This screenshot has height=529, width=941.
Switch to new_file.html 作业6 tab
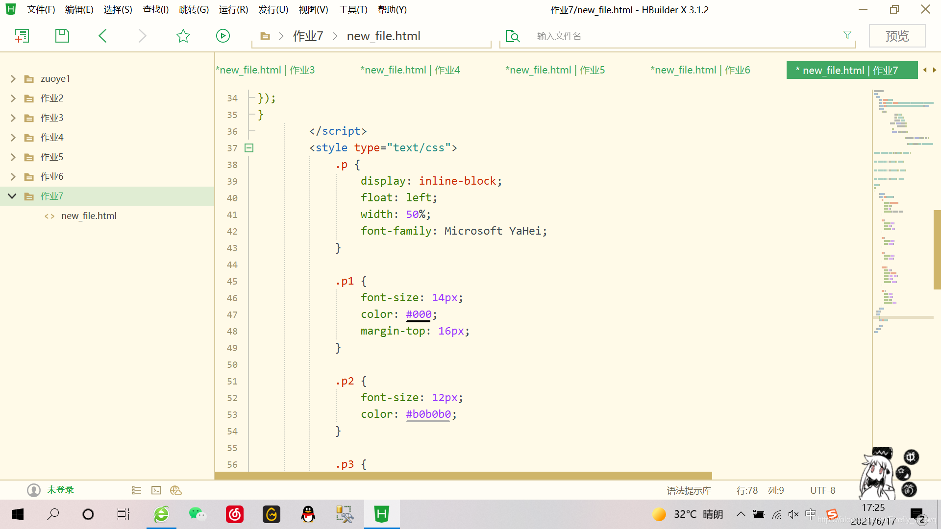(700, 70)
